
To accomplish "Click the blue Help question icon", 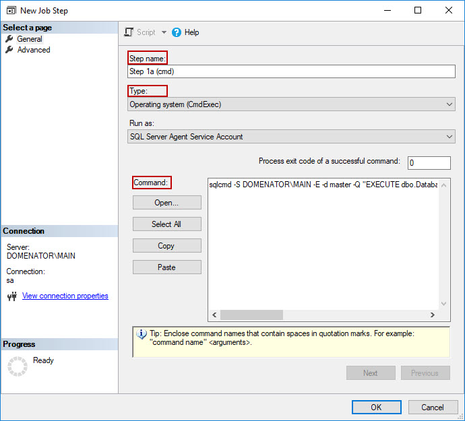I will pos(176,32).
